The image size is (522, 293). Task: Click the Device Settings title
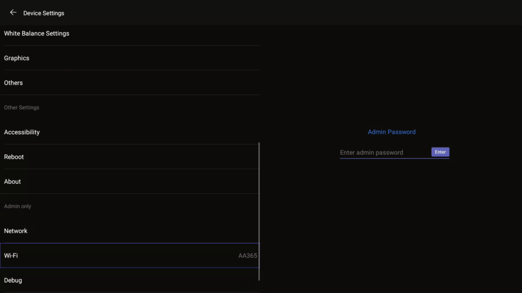click(44, 13)
